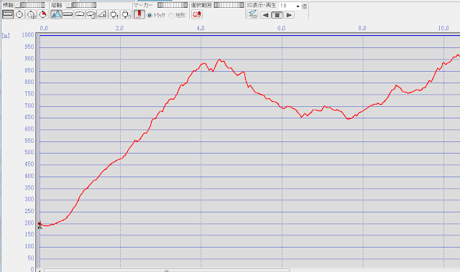The height and width of the screenshot is (272, 460).
Task: Set horizontal axis to clock time
Action: tap(19, 14)
